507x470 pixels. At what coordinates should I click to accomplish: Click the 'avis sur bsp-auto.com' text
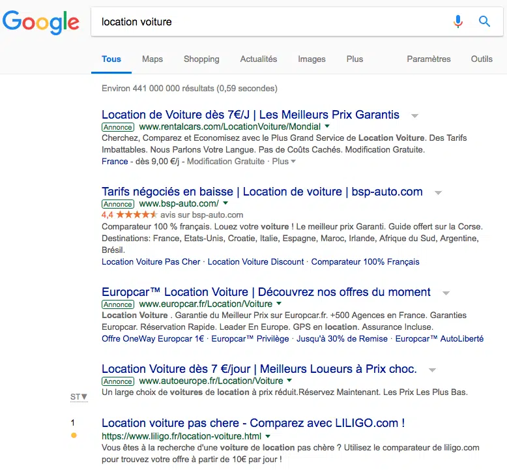(202, 214)
